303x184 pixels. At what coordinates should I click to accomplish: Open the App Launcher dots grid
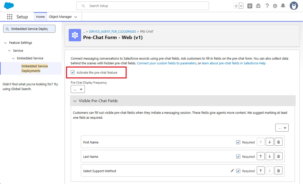[10, 17]
